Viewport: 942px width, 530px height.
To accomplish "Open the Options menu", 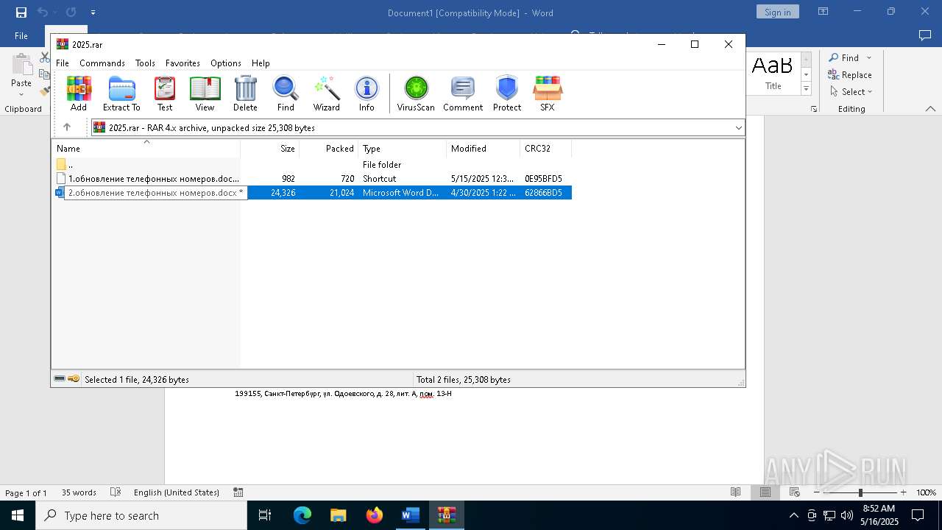I will [226, 63].
